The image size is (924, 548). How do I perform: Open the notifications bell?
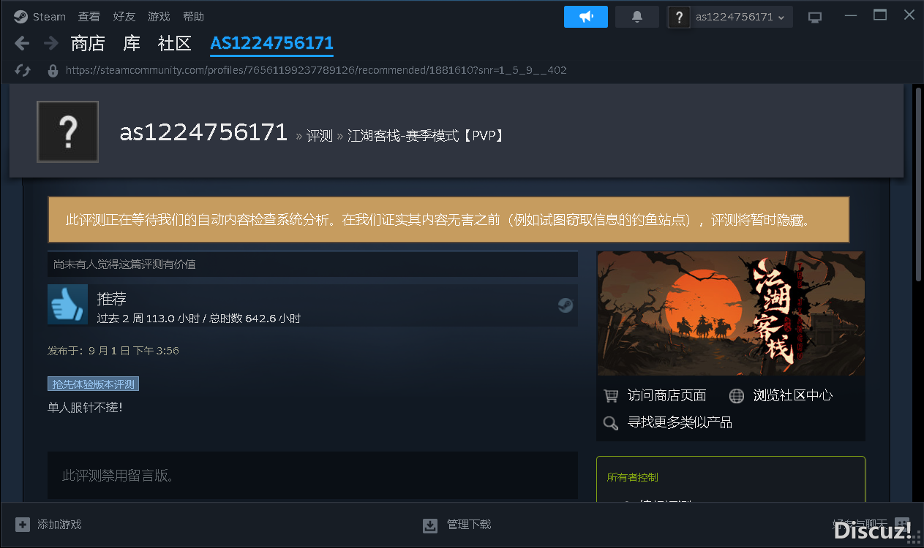637,17
